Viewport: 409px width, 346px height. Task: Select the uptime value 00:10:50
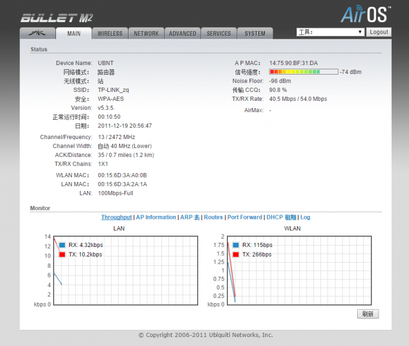(x=109, y=117)
